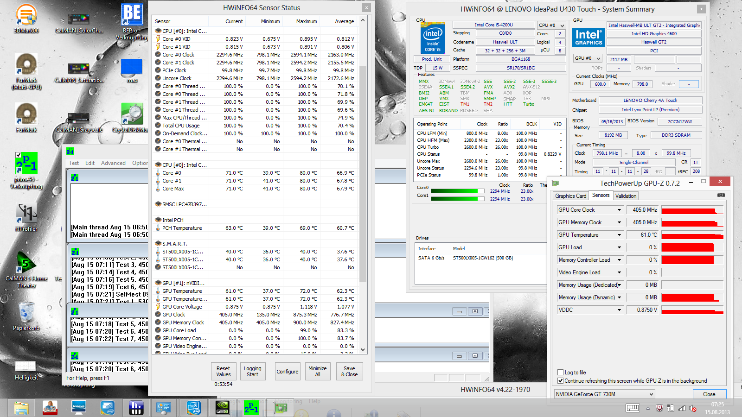This screenshot has height=417, width=742.
Task: Toggle the checkbox on the prime95 desktop icon
Action: [18, 155]
